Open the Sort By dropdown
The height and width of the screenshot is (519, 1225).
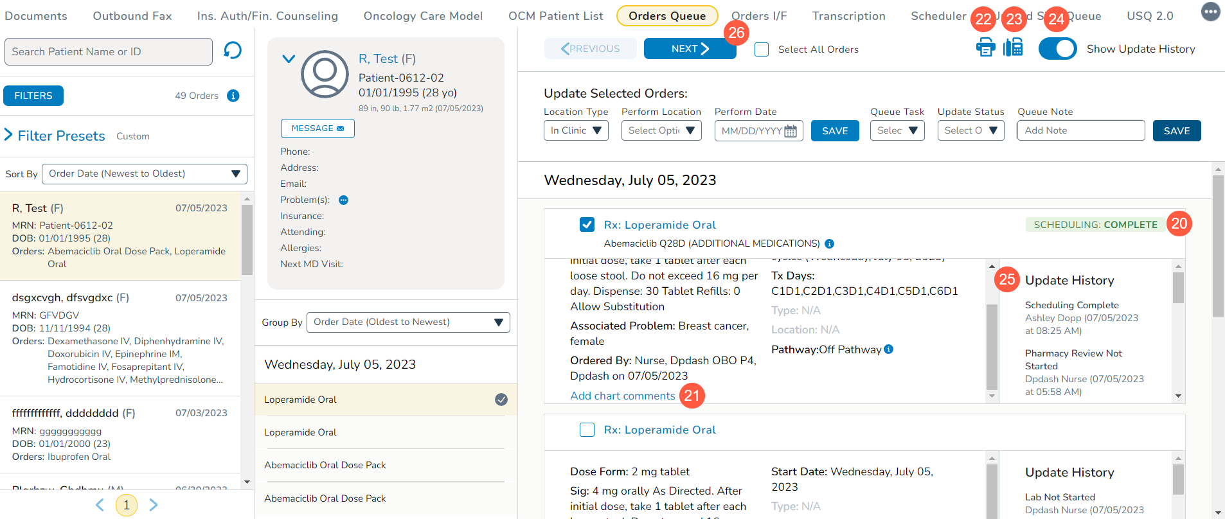(145, 174)
